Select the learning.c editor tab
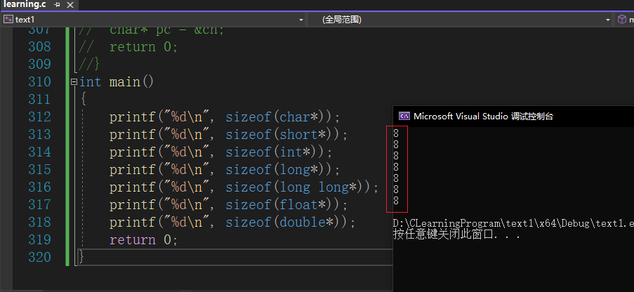This screenshot has height=292, width=634. 24,4
